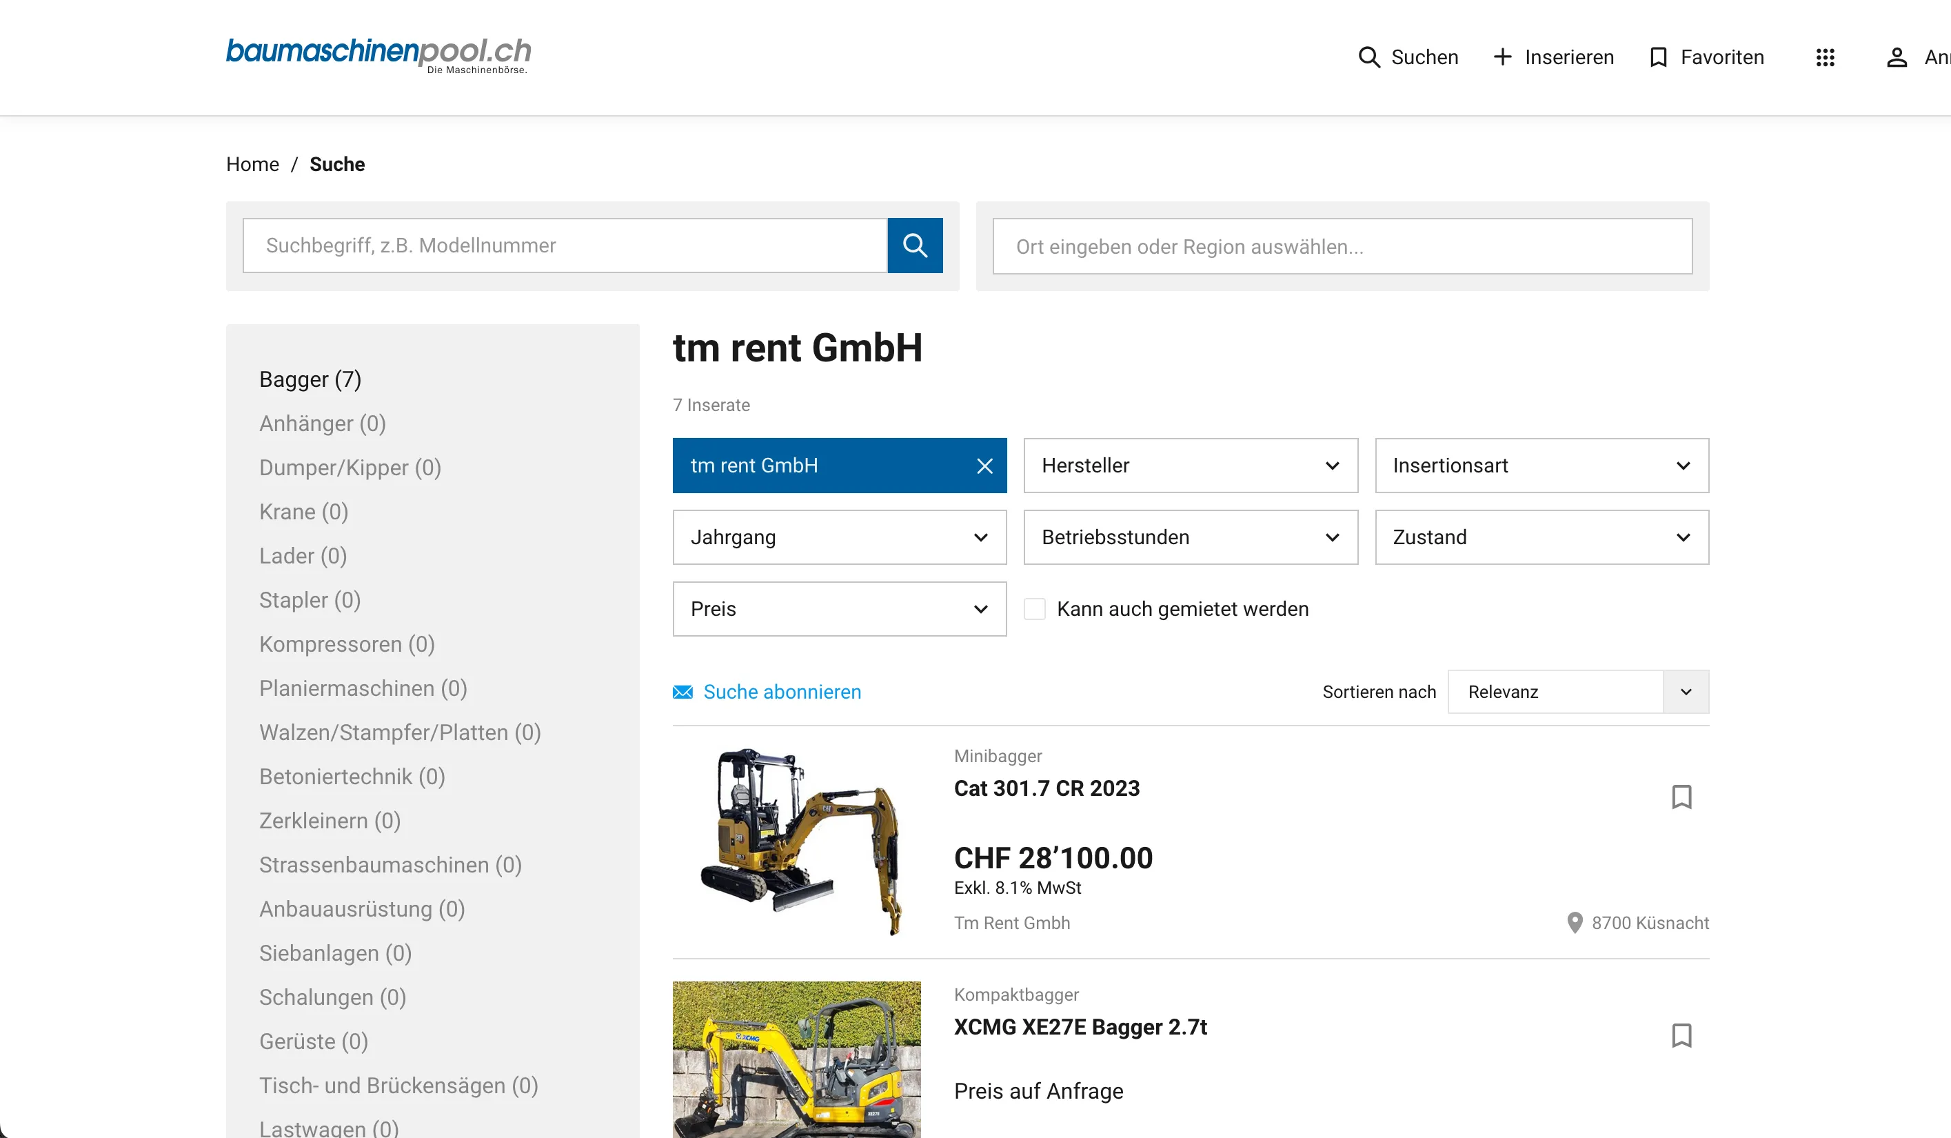Open the Preis dropdown
Viewport: 1951px width, 1138px height.
point(839,609)
